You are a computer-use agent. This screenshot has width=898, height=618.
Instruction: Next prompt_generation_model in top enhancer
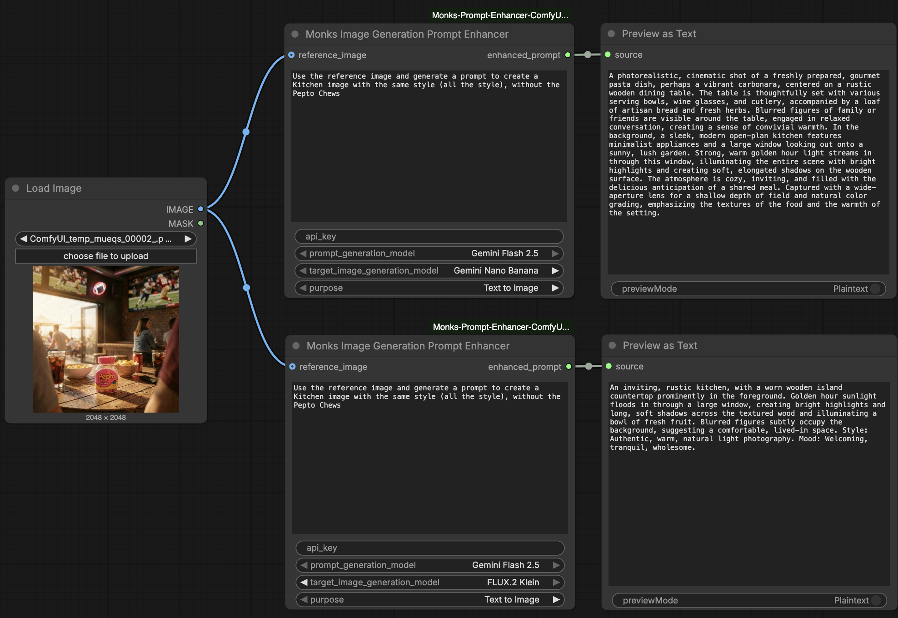(555, 254)
